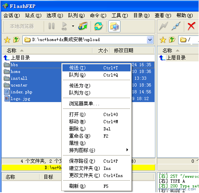
Task: Choose 属性(R) in context menu
Action: (96, 143)
